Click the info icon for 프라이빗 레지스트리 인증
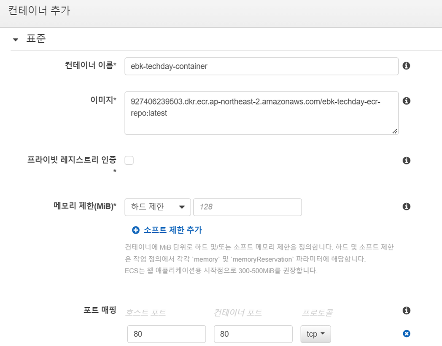Image resolution: width=442 pixels, height=346 pixels. pyautogui.click(x=406, y=160)
